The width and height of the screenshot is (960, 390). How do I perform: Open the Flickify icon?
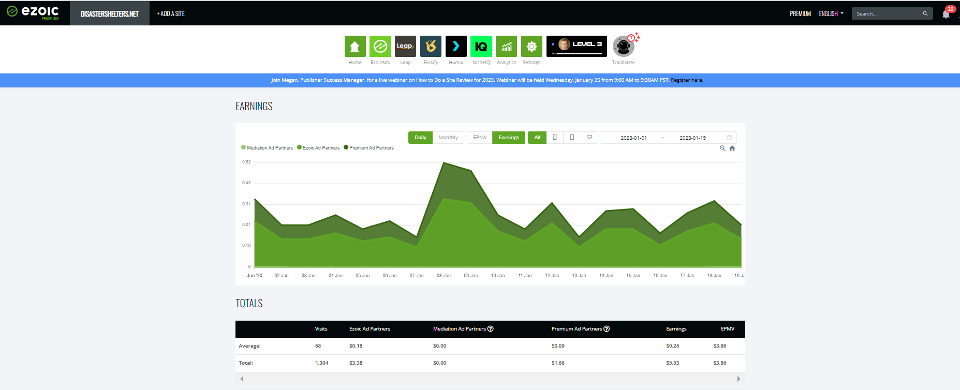pyautogui.click(x=431, y=46)
